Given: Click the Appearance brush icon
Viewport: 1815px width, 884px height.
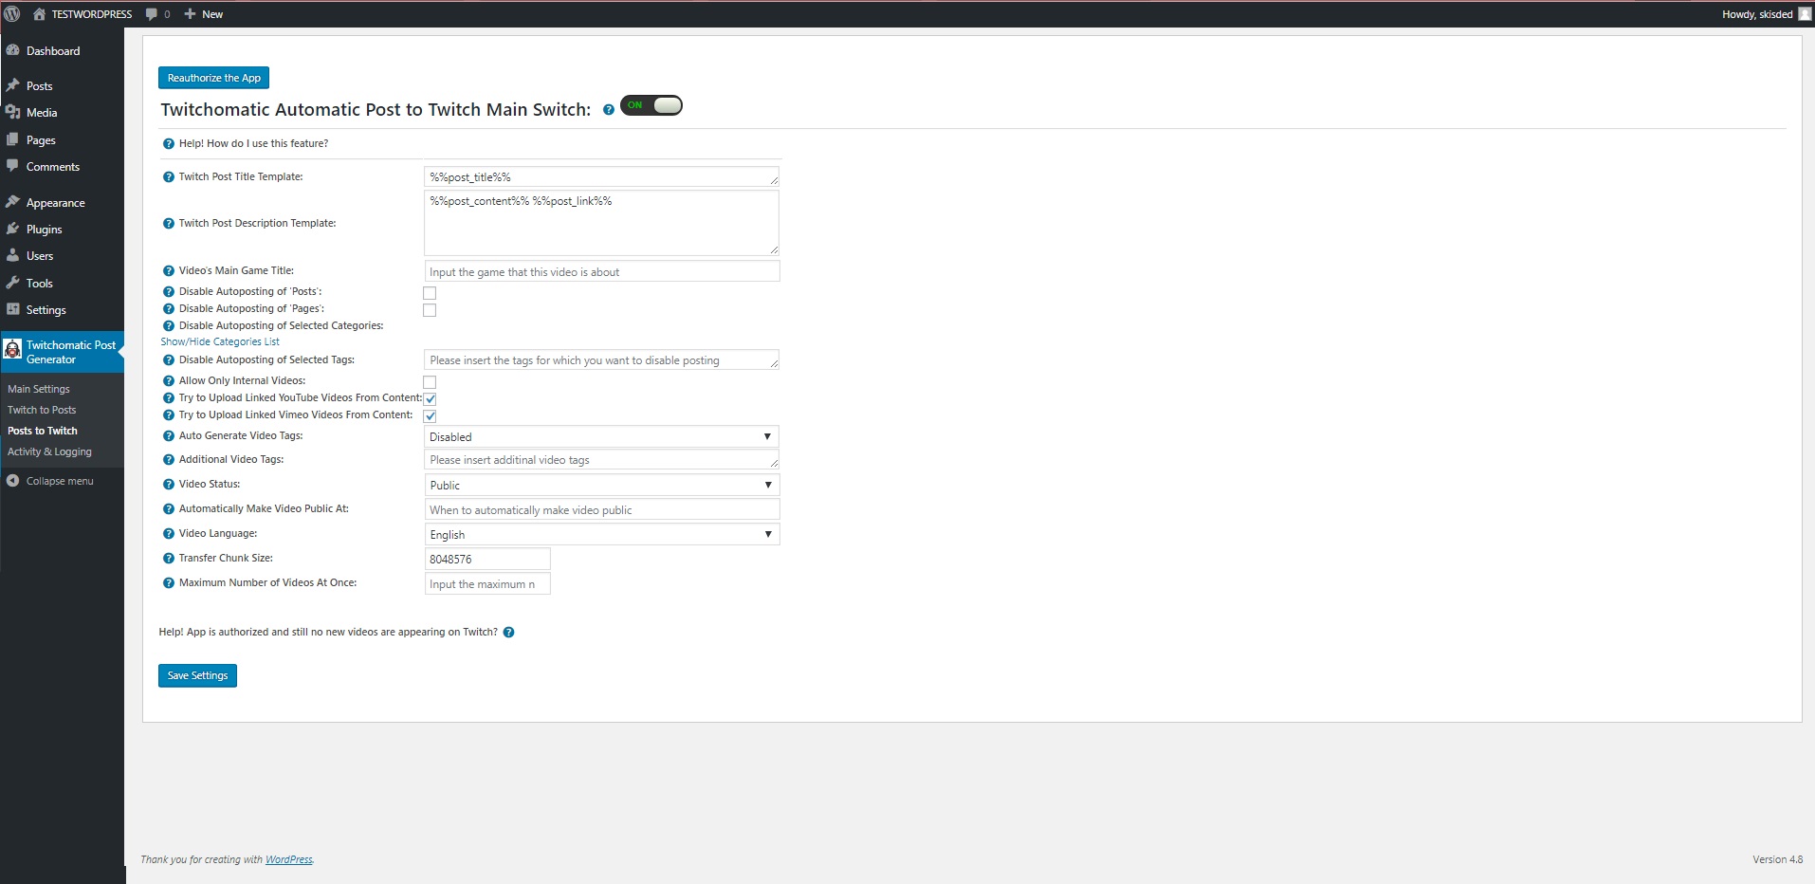Looking at the screenshot, I should (12, 202).
